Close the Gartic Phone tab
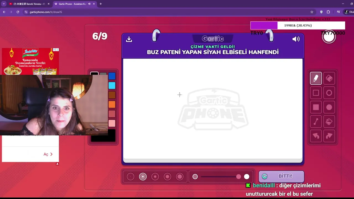This screenshot has width=354, height=199. [x=94, y=4]
